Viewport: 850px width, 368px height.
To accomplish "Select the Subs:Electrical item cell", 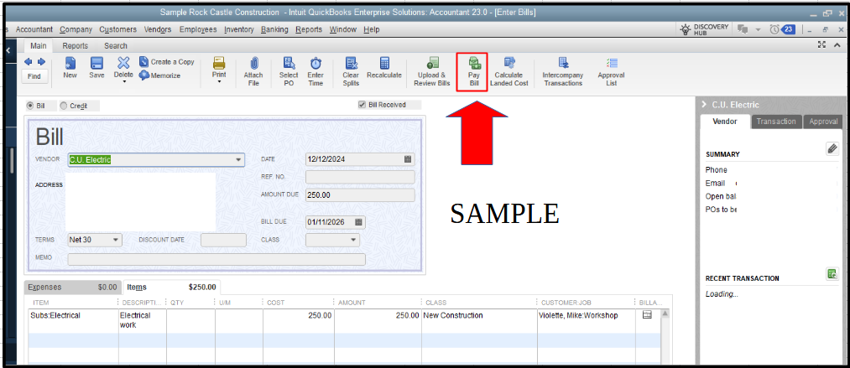I will 73,320.
